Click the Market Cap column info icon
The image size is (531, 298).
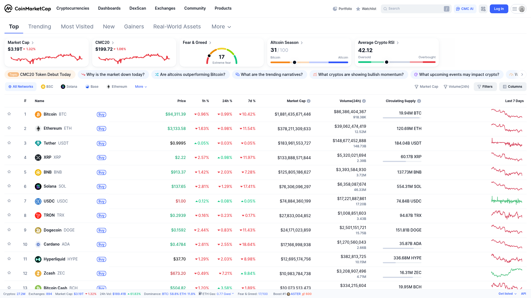(x=309, y=101)
